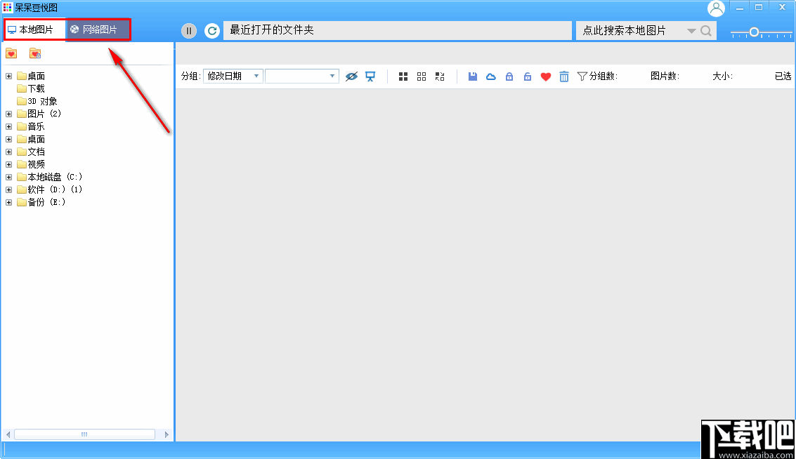The height and width of the screenshot is (459, 796).
Task: Switch to large grid view mode
Action: point(403,76)
